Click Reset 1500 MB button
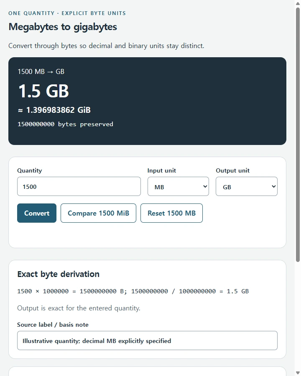Image resolution: width=301 pixels, height=376 pixels. tap(172, 213)
